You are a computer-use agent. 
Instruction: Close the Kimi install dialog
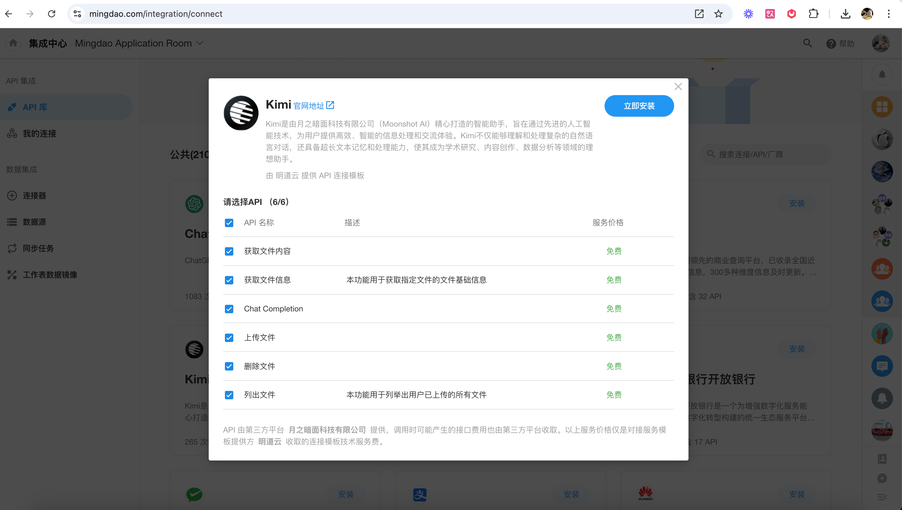tap(678, 86)
